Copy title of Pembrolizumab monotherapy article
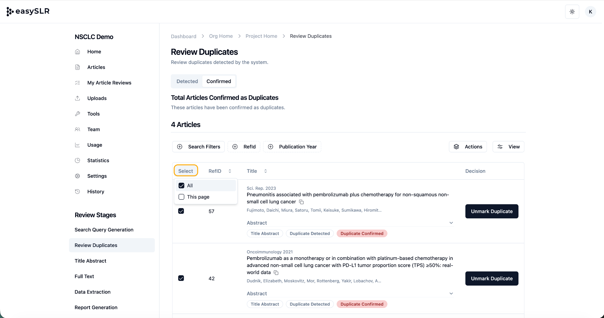 click(x=276, y=273)
